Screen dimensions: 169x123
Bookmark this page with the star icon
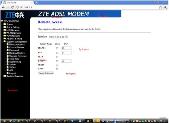160,7
